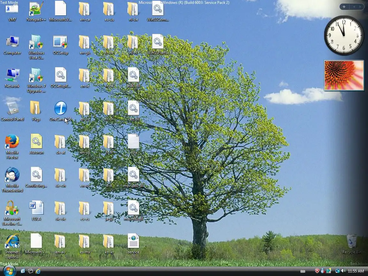Select the fr-fr folder
Image resolution: width=368 pixels, height=276 pixels.
(x=109, y=145)
